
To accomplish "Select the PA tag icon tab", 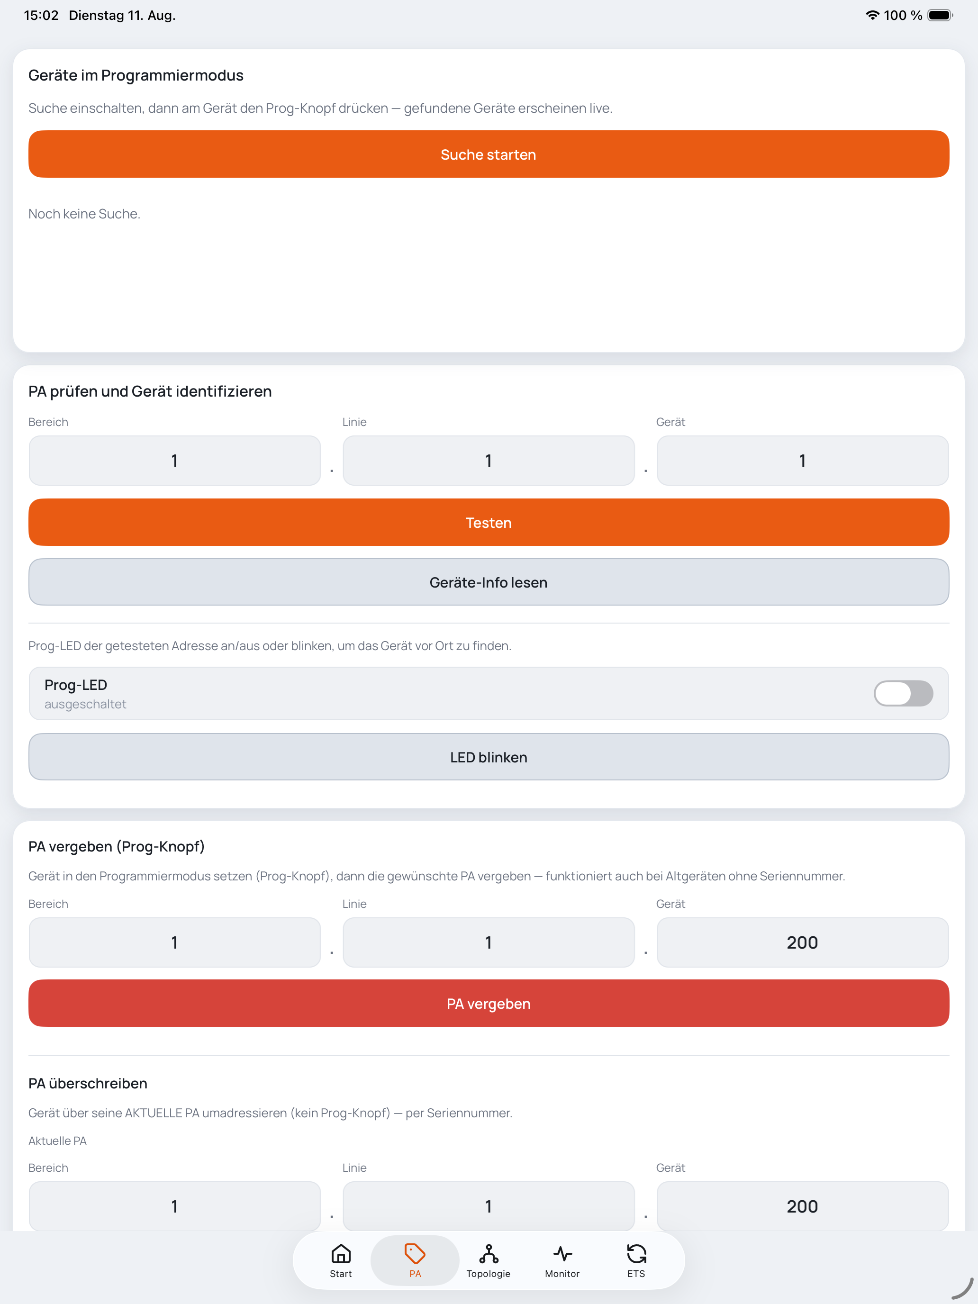I will pos(415,1260).
